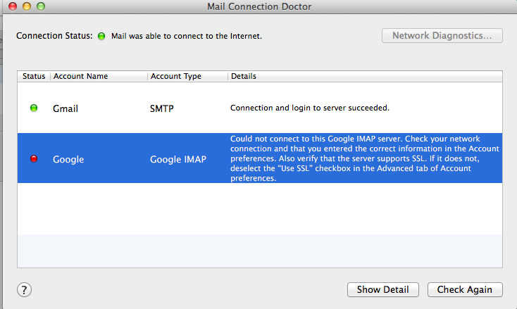This screenshot has height=309, width=517.
Task: Click the SMTP account type cell
Action: (x=161, y=108)
